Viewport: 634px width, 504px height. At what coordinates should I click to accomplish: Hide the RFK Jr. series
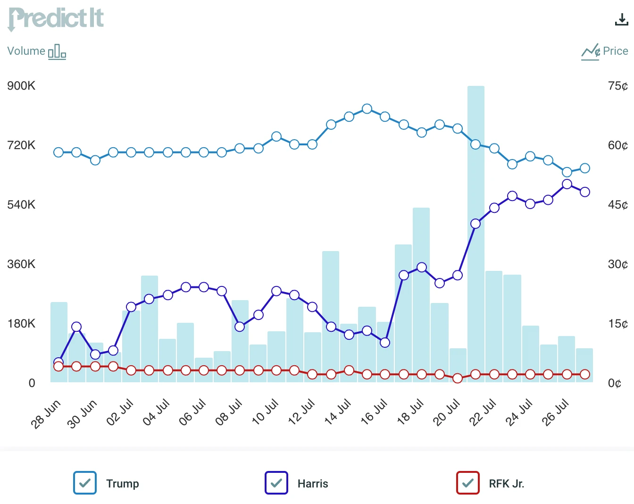point(468,483)
